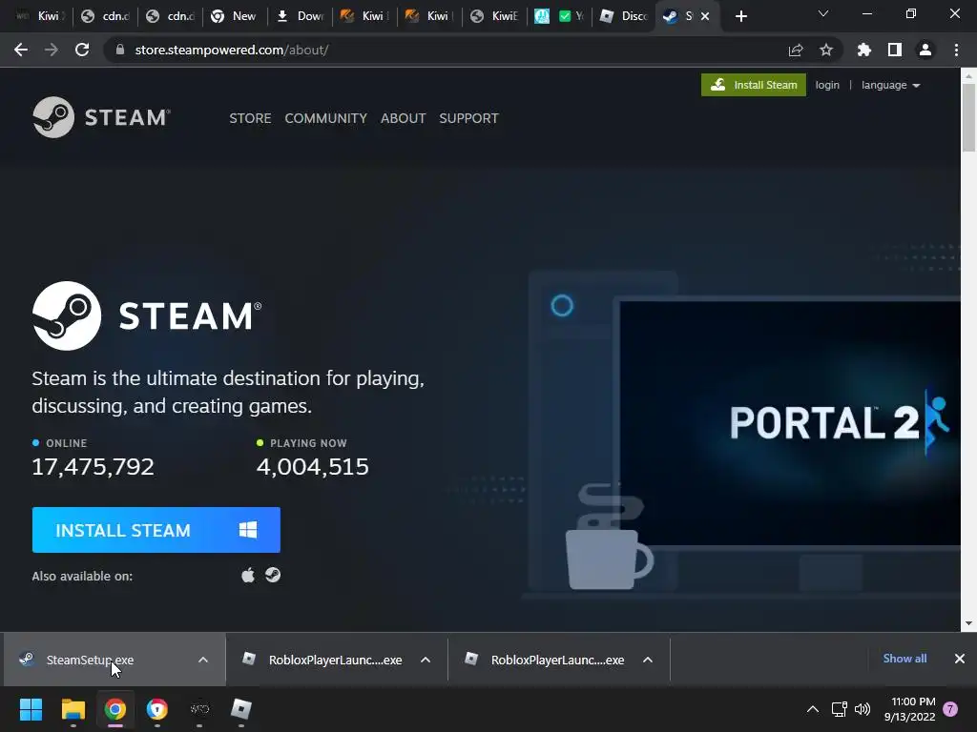Click the page vertical scrollbar thumb
Screen dimensions: 977x732
click(x=968, y=117)
